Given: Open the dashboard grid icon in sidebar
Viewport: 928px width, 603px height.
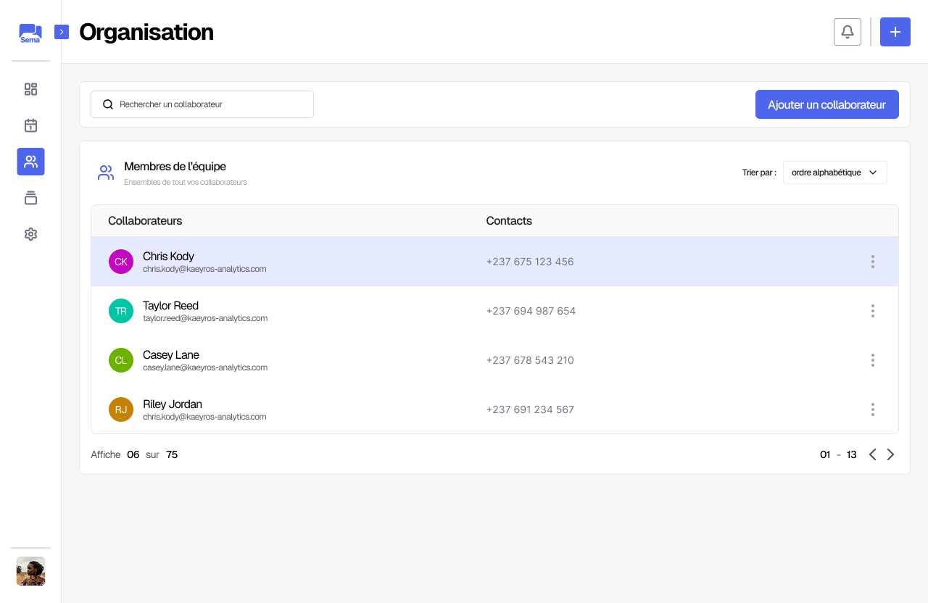Looking at the screenshot, I should click(30, 89).
